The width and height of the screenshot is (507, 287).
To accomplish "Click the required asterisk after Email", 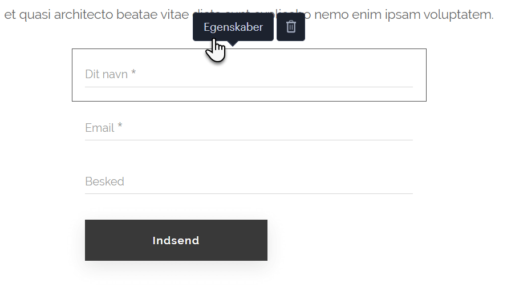I will tap(120, 127).
